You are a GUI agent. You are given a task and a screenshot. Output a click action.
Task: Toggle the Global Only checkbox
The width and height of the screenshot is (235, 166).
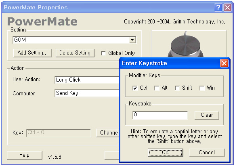click(x=103, y=53)
